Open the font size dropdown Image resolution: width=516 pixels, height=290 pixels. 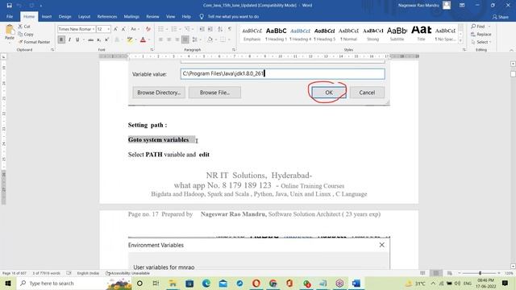pyautogui.click(x=109, y=29)
